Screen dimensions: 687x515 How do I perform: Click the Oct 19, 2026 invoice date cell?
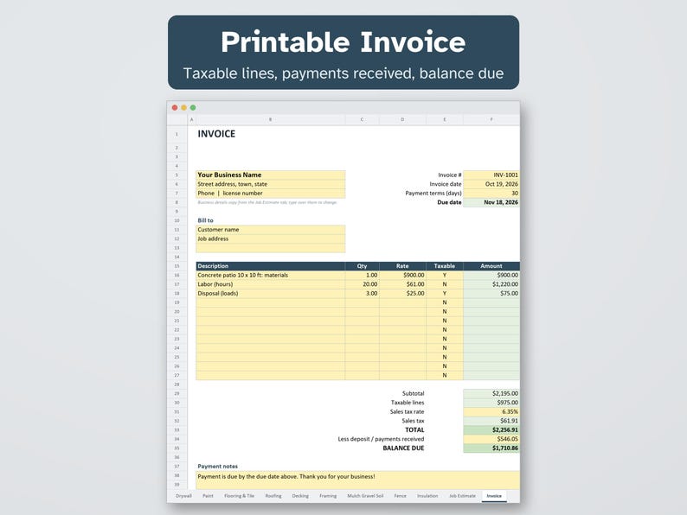491,184
